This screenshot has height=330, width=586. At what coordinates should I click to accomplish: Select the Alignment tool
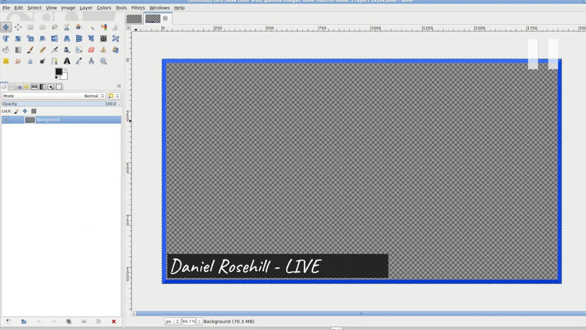(18, 27)
